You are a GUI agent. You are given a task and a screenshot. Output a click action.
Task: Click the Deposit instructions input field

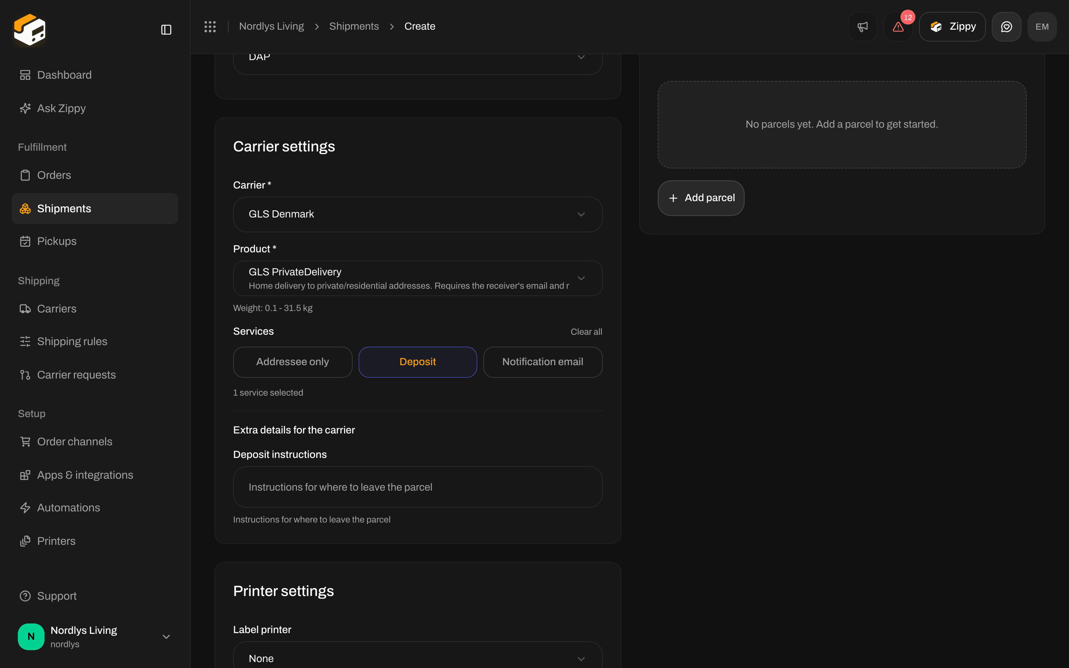[x=418, y=487]
